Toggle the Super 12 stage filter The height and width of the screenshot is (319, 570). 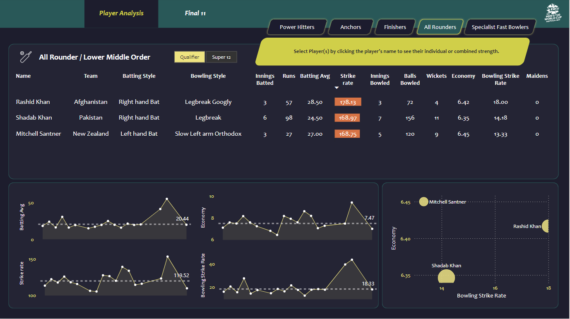click(221, 57)
